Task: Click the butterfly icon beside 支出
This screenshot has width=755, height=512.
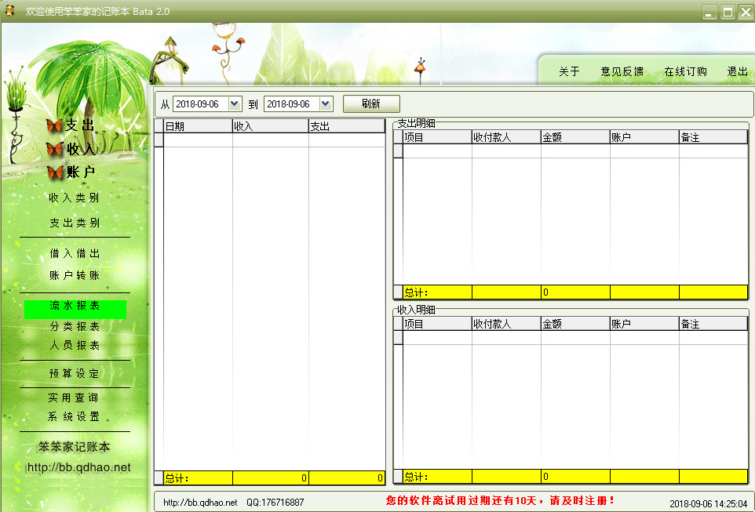Action: [x=54, y=125]
